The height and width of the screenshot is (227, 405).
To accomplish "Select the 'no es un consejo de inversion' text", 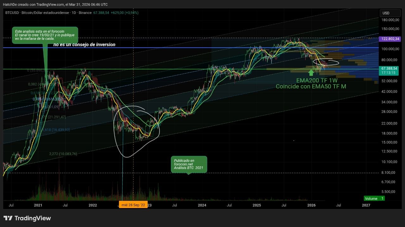I will [84, 45].
